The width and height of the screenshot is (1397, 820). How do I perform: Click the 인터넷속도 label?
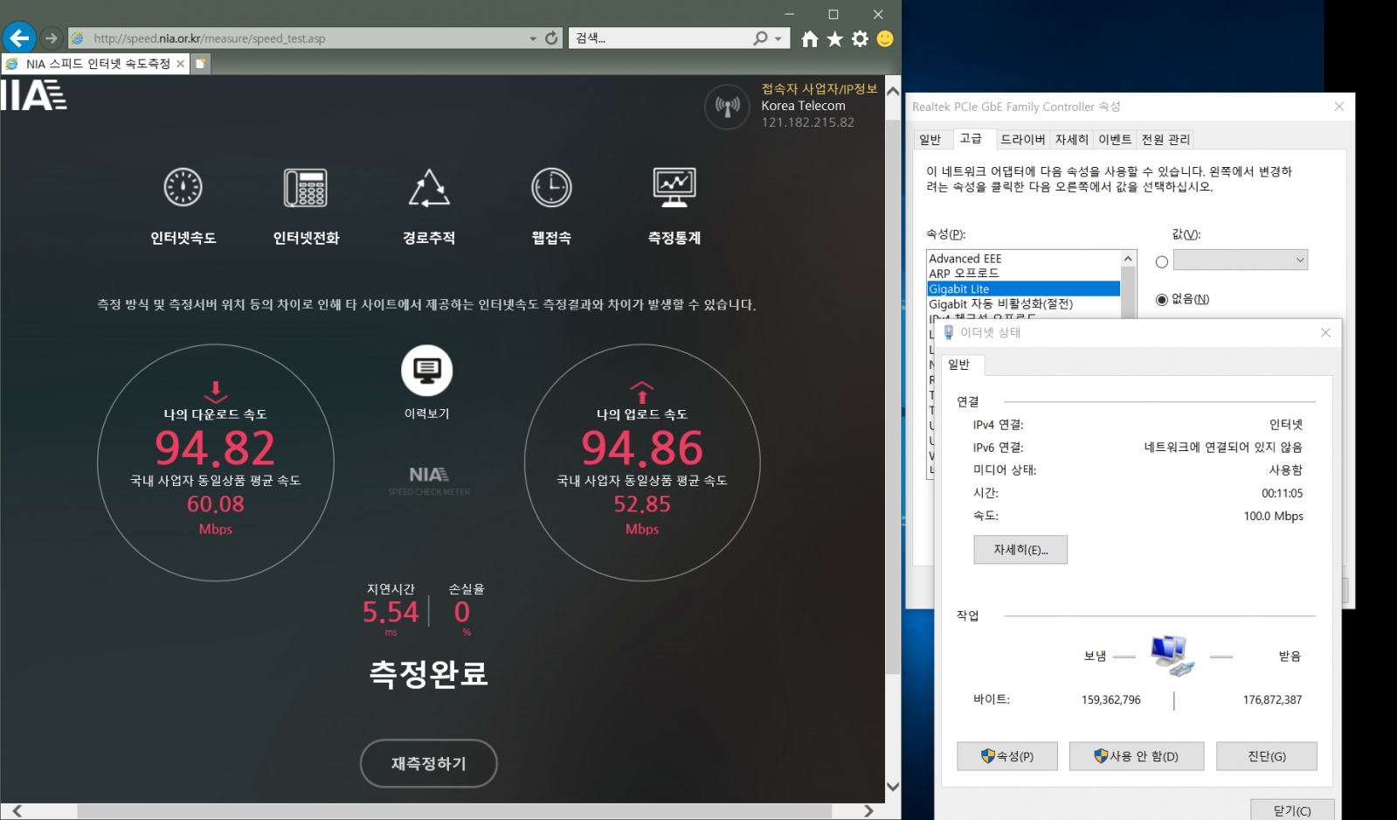183,238
